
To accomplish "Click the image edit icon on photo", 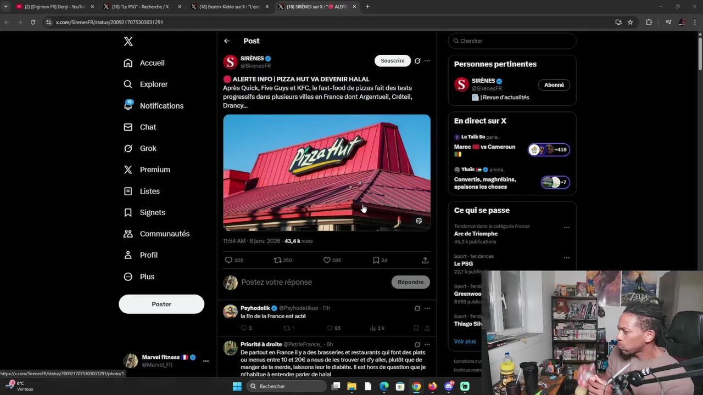I will (x=419, y=221).
